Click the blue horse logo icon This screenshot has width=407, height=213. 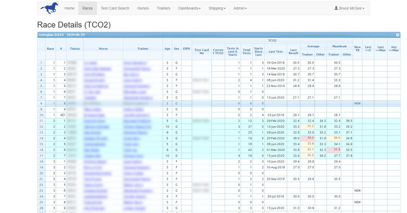(x=49, y=8)
